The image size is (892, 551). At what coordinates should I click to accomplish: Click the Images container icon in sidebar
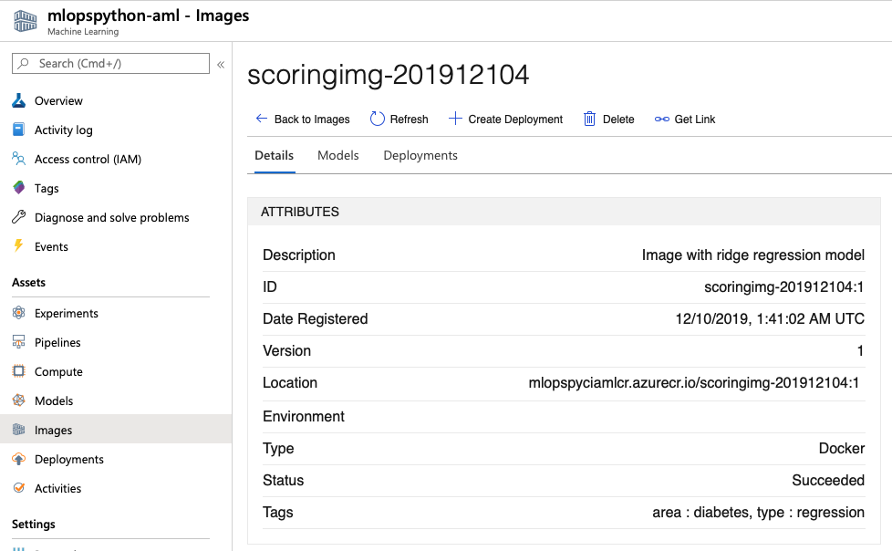pyautogui.click(x=19, y=429)
